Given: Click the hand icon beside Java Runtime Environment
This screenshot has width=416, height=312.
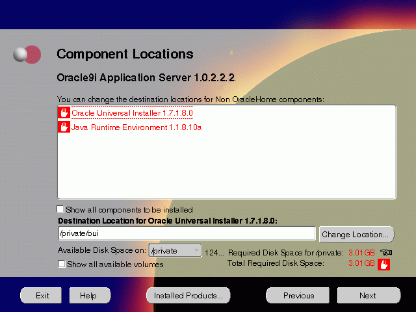Looking at the screenshot, I should coord(64,127).
